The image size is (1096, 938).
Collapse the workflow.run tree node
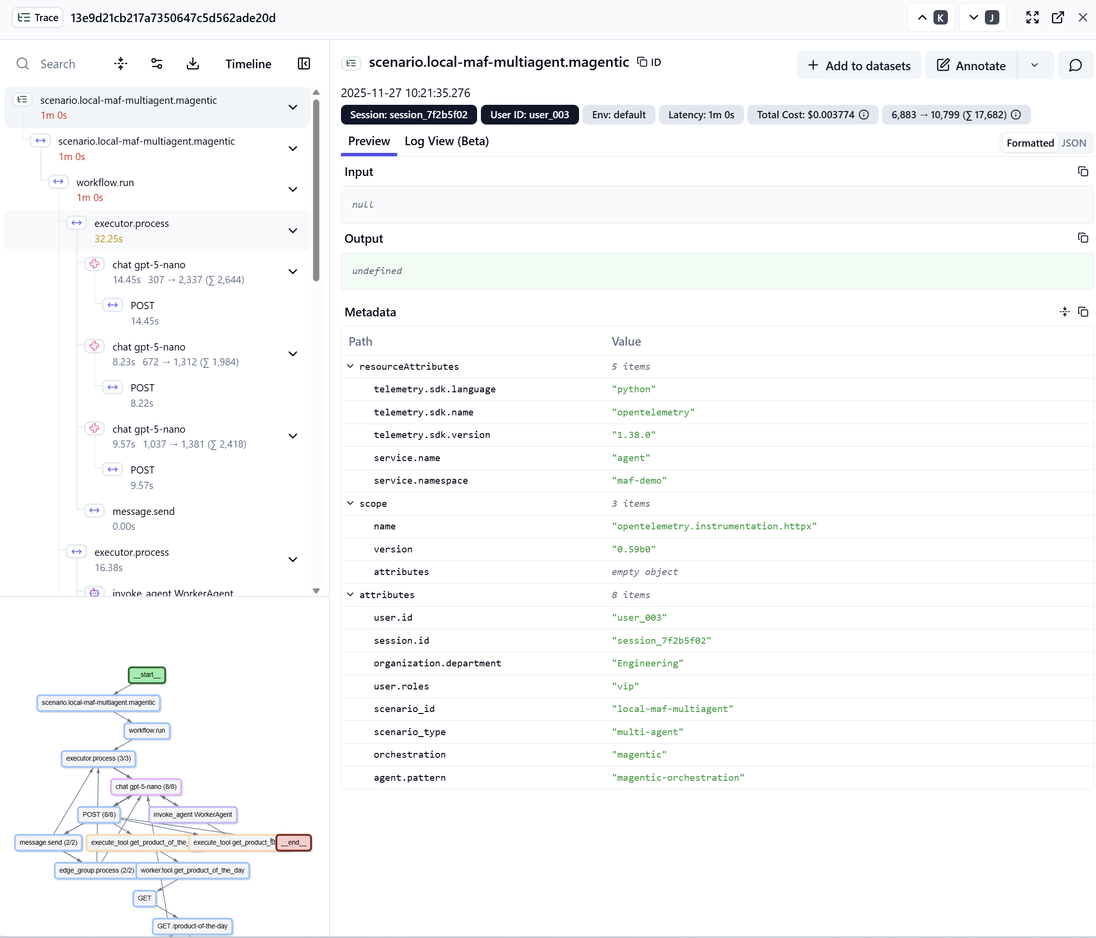[292, 189]
